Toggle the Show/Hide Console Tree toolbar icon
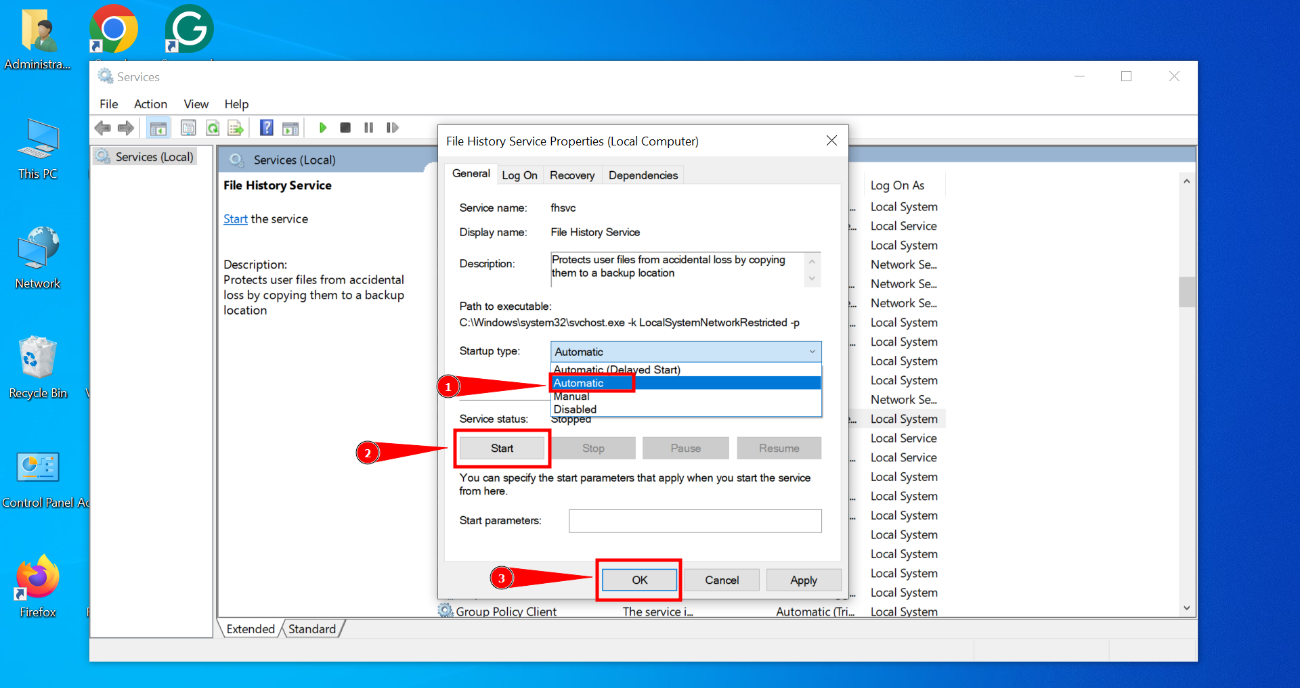 coord(158,128)
